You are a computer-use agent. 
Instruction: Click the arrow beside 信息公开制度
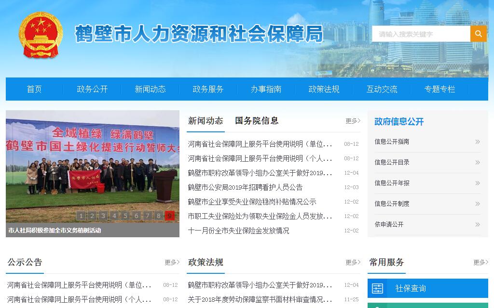pos(477,204)
